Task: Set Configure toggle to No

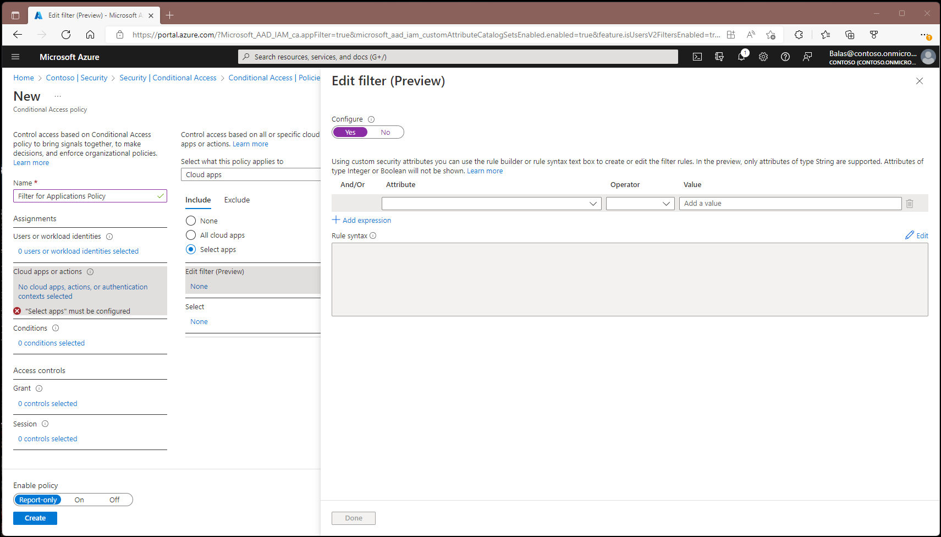Action: click(x=386, y=132)
